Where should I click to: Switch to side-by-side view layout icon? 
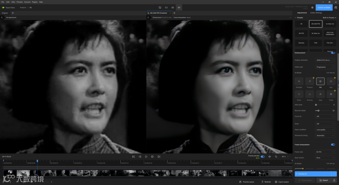[x=179, y=8]
